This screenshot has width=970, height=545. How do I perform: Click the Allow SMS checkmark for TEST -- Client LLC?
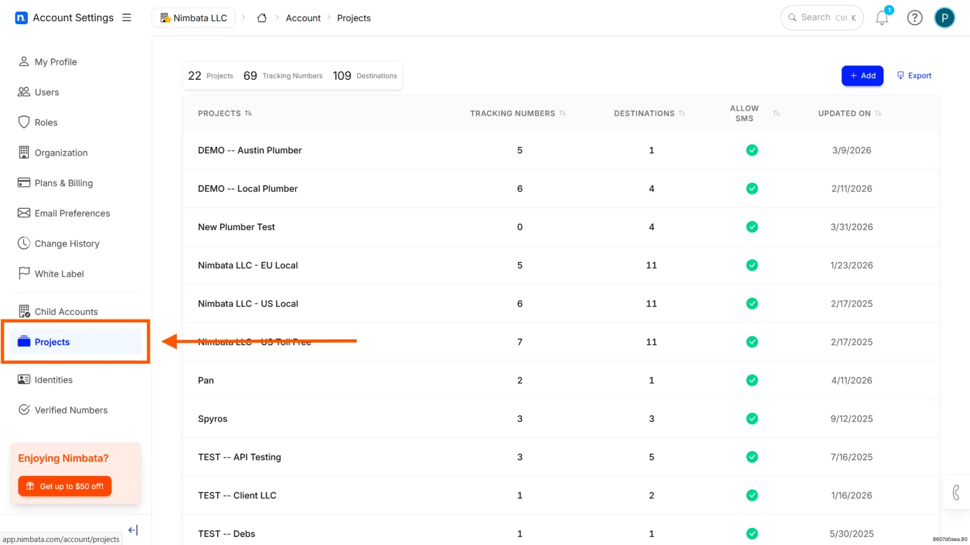click(x=752, y=495)
